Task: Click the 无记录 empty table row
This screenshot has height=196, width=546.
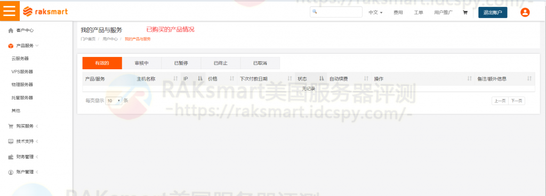Action: tap(309, 88)
